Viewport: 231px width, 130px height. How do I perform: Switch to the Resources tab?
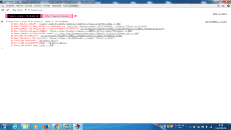pyautogui.click(x=56, y=6)
